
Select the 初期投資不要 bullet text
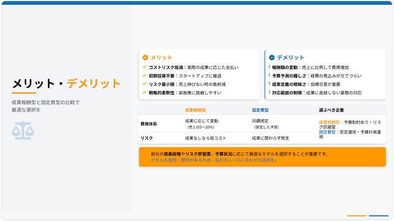point(185,76)
